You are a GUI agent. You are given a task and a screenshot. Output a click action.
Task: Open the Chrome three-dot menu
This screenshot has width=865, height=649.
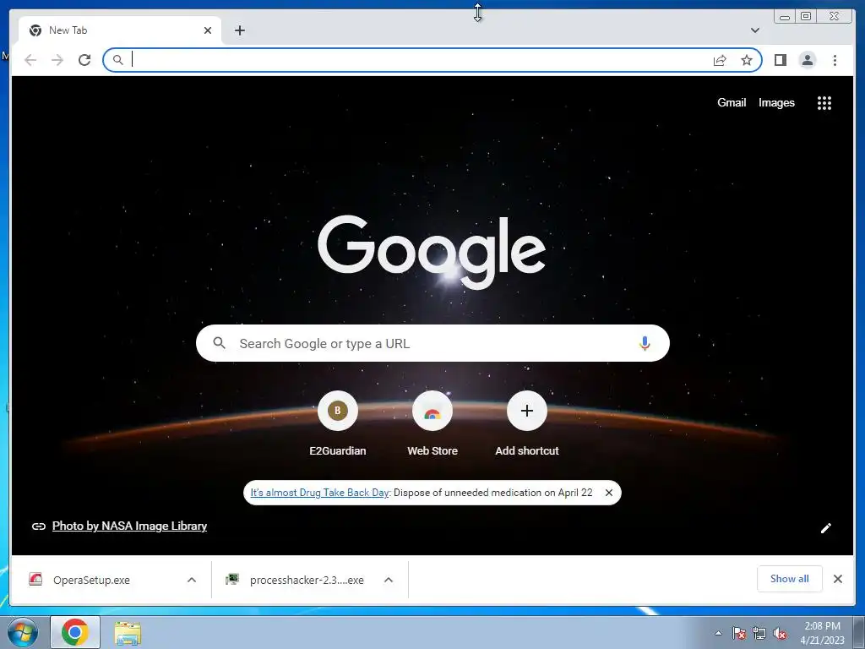[835, 60]
